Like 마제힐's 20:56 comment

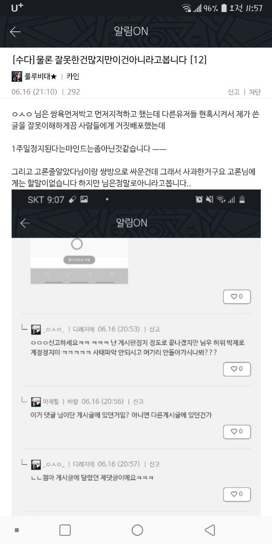(237, 432)
